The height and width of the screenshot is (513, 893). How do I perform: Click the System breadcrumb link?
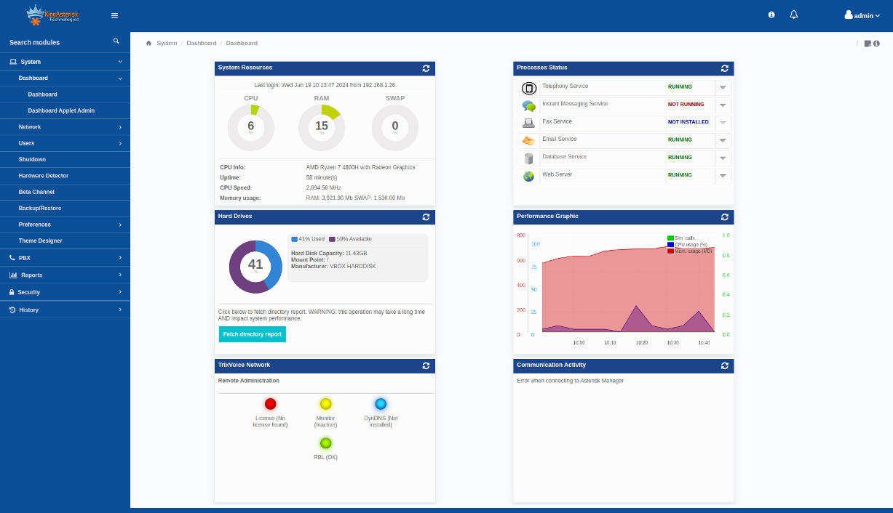167,44
